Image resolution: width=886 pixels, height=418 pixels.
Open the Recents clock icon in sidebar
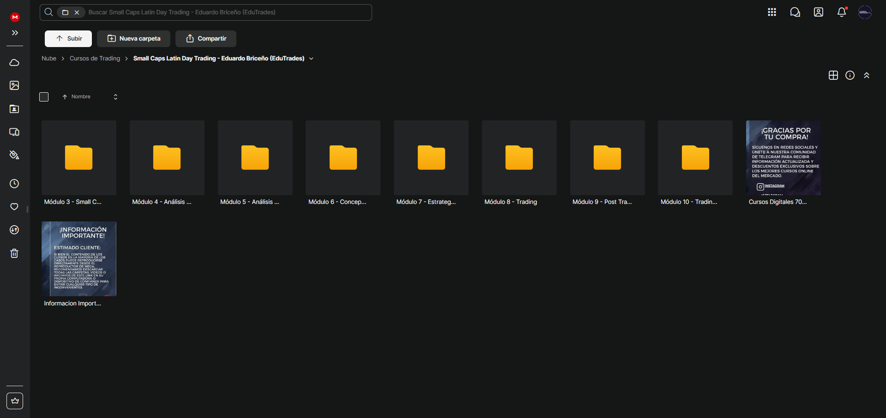coord(14,184)
